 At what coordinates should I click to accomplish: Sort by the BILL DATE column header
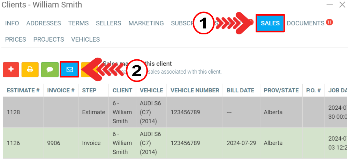[x=240, y=90]
